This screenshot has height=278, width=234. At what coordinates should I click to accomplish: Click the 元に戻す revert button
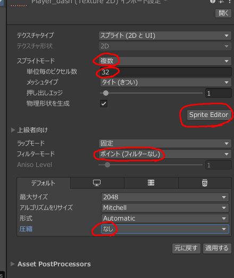click(186, 248)
